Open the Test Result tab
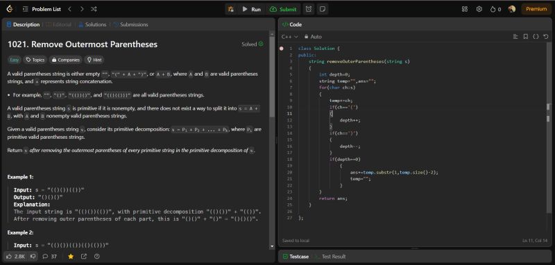The image size is (555, 265). tap(331, 257)
